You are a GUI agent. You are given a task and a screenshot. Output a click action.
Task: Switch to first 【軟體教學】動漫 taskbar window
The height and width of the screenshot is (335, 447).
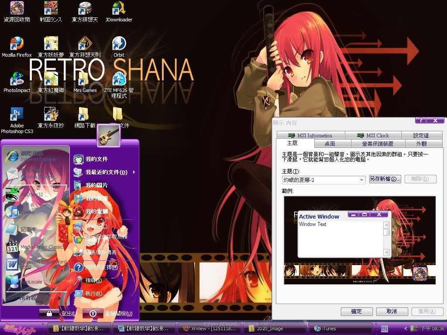(79, 328)
